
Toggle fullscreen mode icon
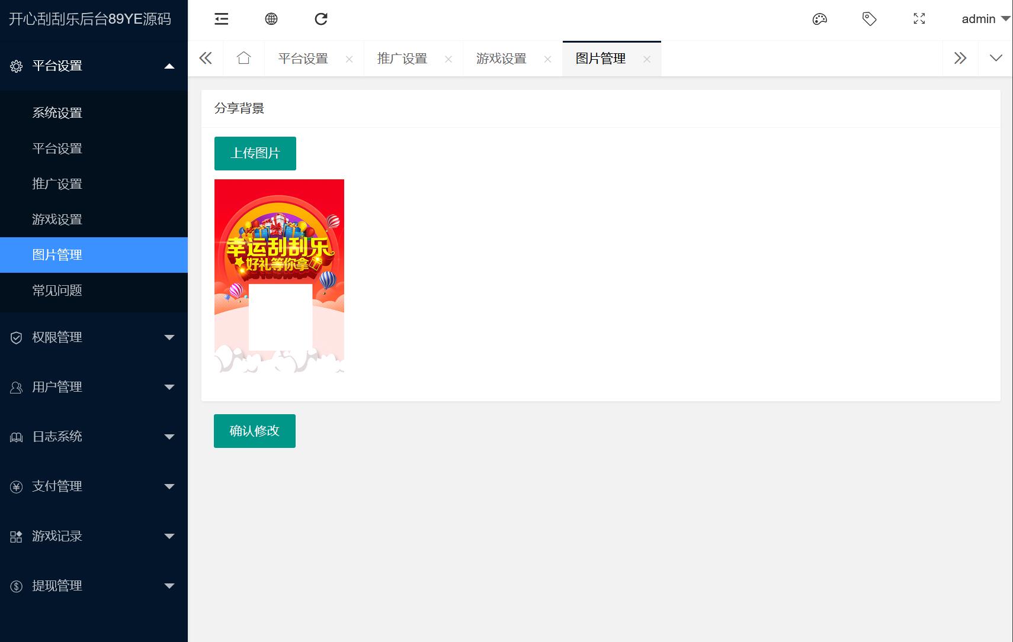pos(919,19)
